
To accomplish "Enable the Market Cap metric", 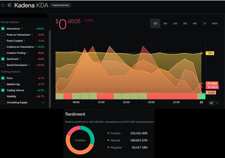I will (3, 84).
